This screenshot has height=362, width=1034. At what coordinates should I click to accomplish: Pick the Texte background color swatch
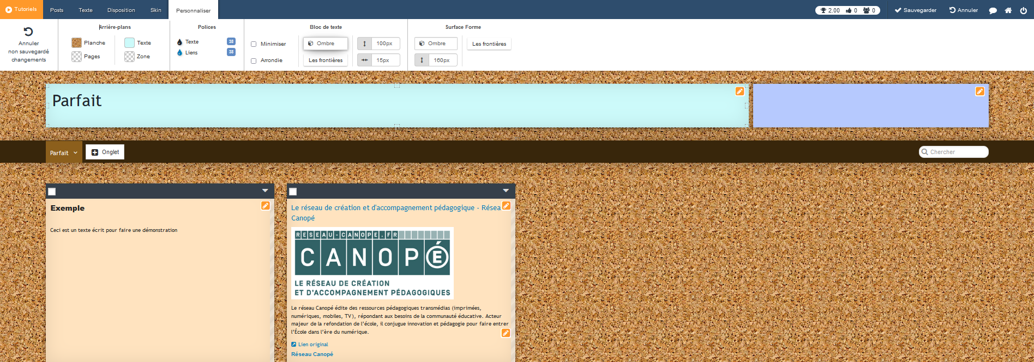[x=129, y=42]
